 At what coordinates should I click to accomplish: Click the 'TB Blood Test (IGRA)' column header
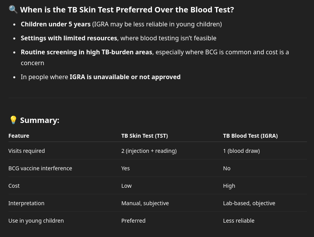coord(250,136)
